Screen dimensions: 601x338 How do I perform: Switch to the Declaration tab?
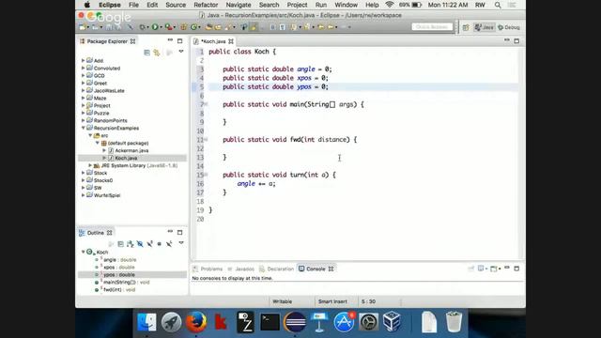277,269
